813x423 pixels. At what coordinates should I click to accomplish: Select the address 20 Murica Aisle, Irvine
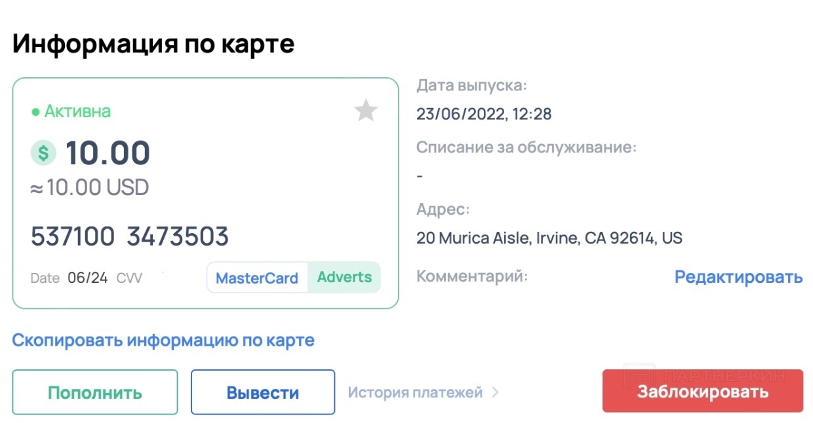[549, 238]
